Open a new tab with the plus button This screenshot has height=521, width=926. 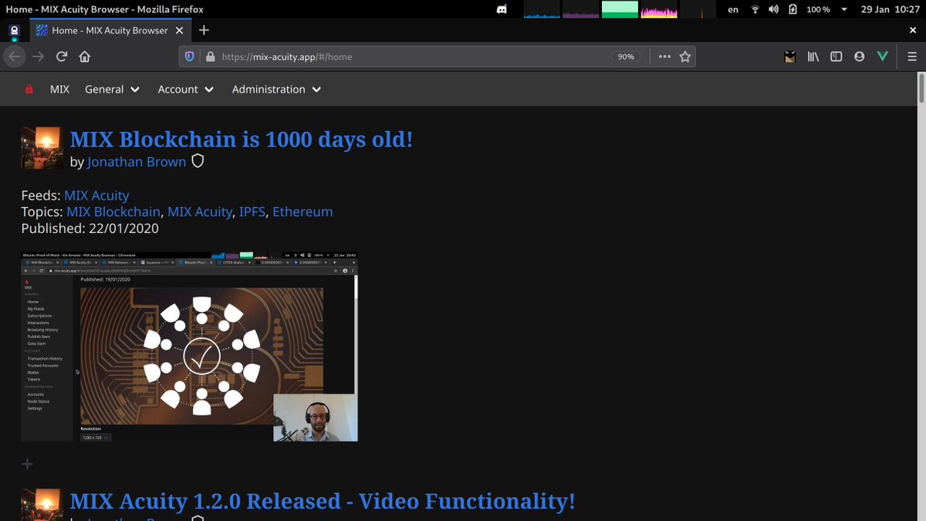[x=204, y=31]
